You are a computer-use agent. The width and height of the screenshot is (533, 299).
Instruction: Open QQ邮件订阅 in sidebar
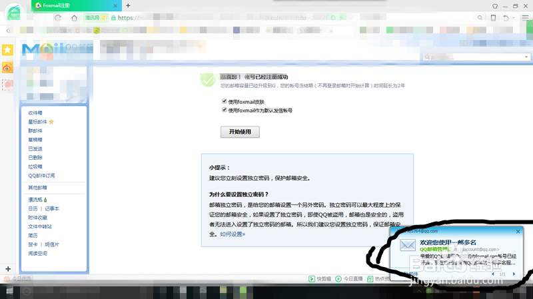pos(41,176)
